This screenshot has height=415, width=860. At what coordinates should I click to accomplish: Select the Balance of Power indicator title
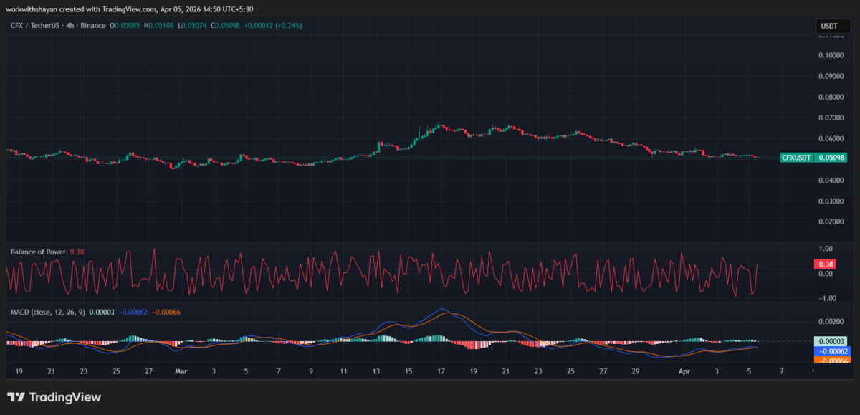39,252
